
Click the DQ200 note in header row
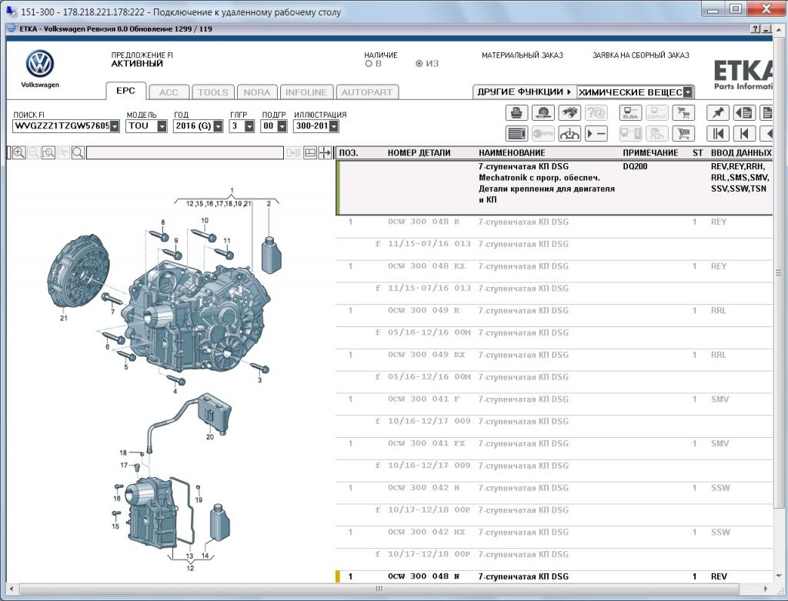[x=635, y=166]
